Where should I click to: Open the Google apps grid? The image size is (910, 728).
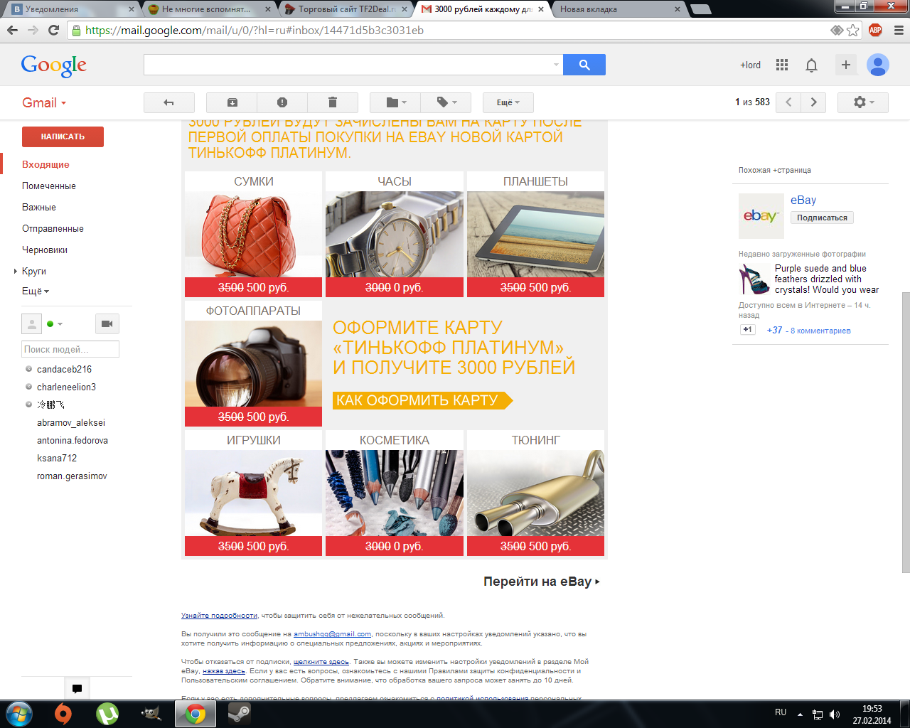click(x=782, y=65)
